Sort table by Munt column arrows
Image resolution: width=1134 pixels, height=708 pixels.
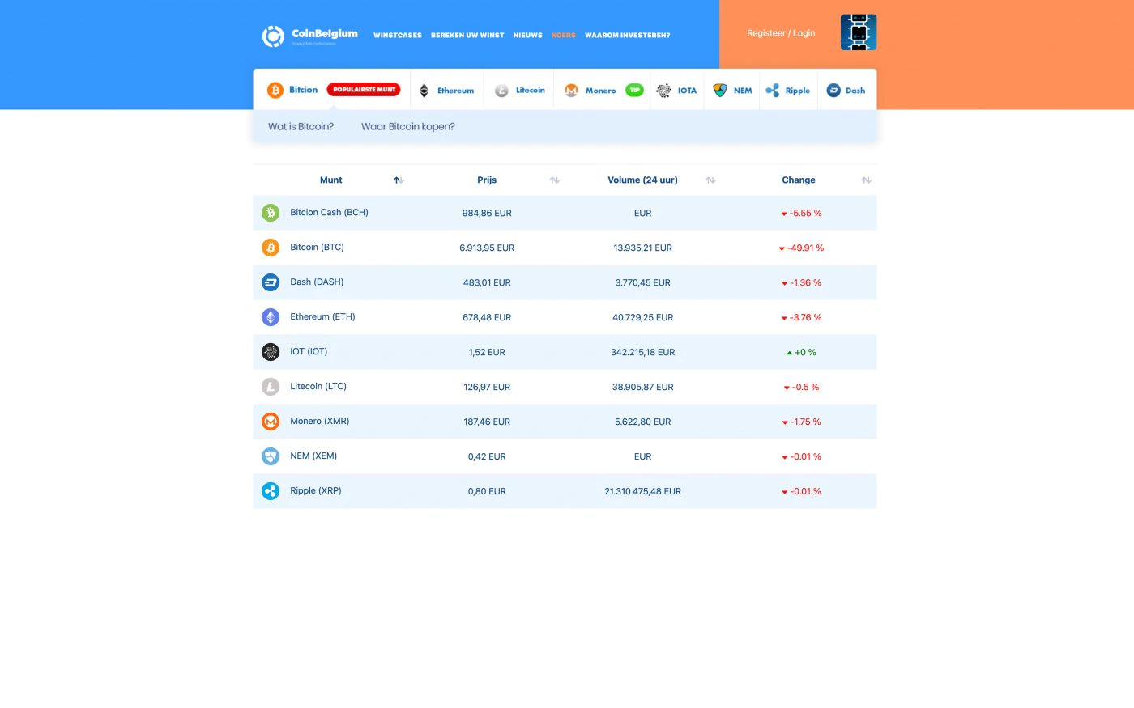coord(398,180)
